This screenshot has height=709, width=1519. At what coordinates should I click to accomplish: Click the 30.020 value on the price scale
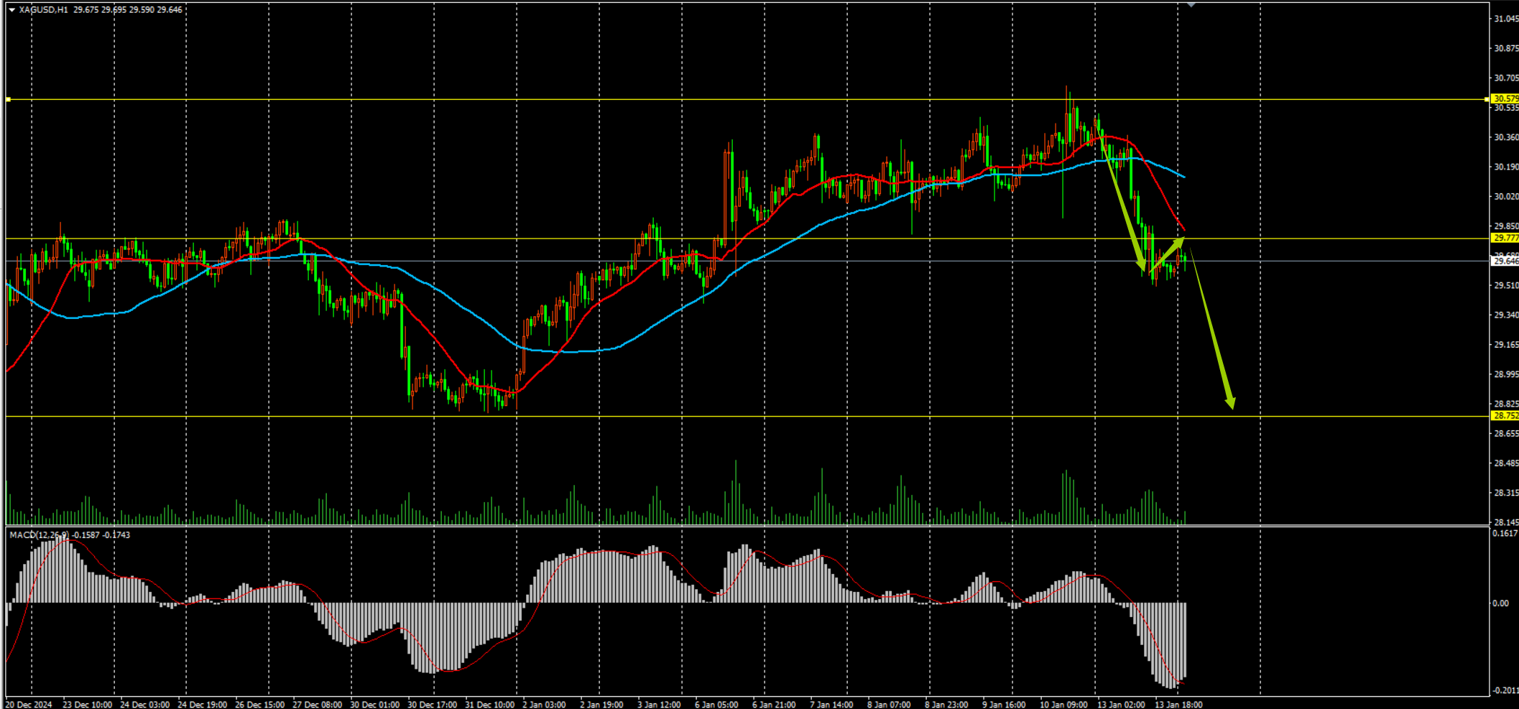click(1506, 196)
